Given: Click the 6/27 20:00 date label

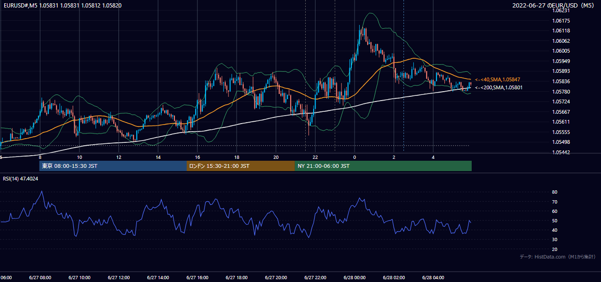Looking at the screenshot, I should (276, 278).
